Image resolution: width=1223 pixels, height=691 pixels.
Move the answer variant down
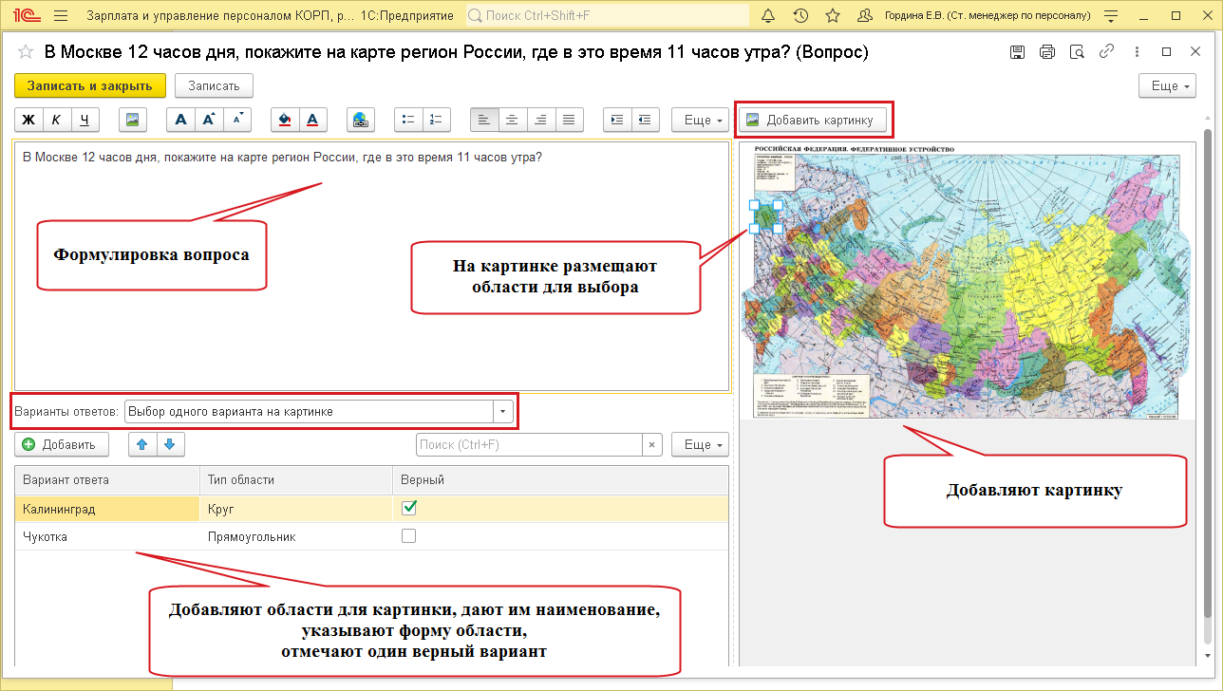point(170,444)
